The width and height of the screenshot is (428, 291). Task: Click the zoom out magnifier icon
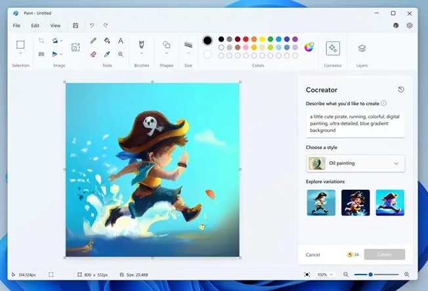point(346,275)
